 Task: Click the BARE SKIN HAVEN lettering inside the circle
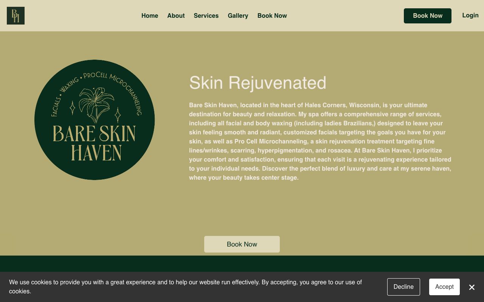click(x=95, y=143)
